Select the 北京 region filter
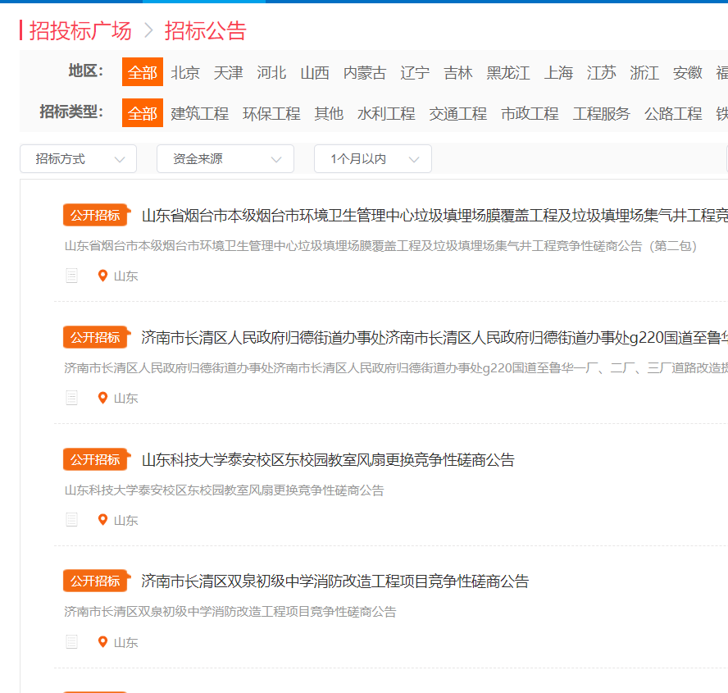The width and height of the screenshot is (728, 693). tap(184, 72)
